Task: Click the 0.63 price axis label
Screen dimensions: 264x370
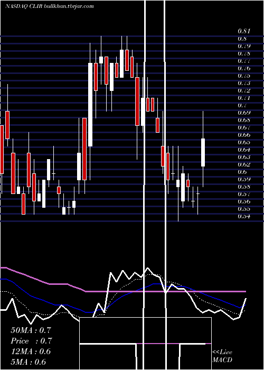Action: pyautogui.click(x=244, y=157)
